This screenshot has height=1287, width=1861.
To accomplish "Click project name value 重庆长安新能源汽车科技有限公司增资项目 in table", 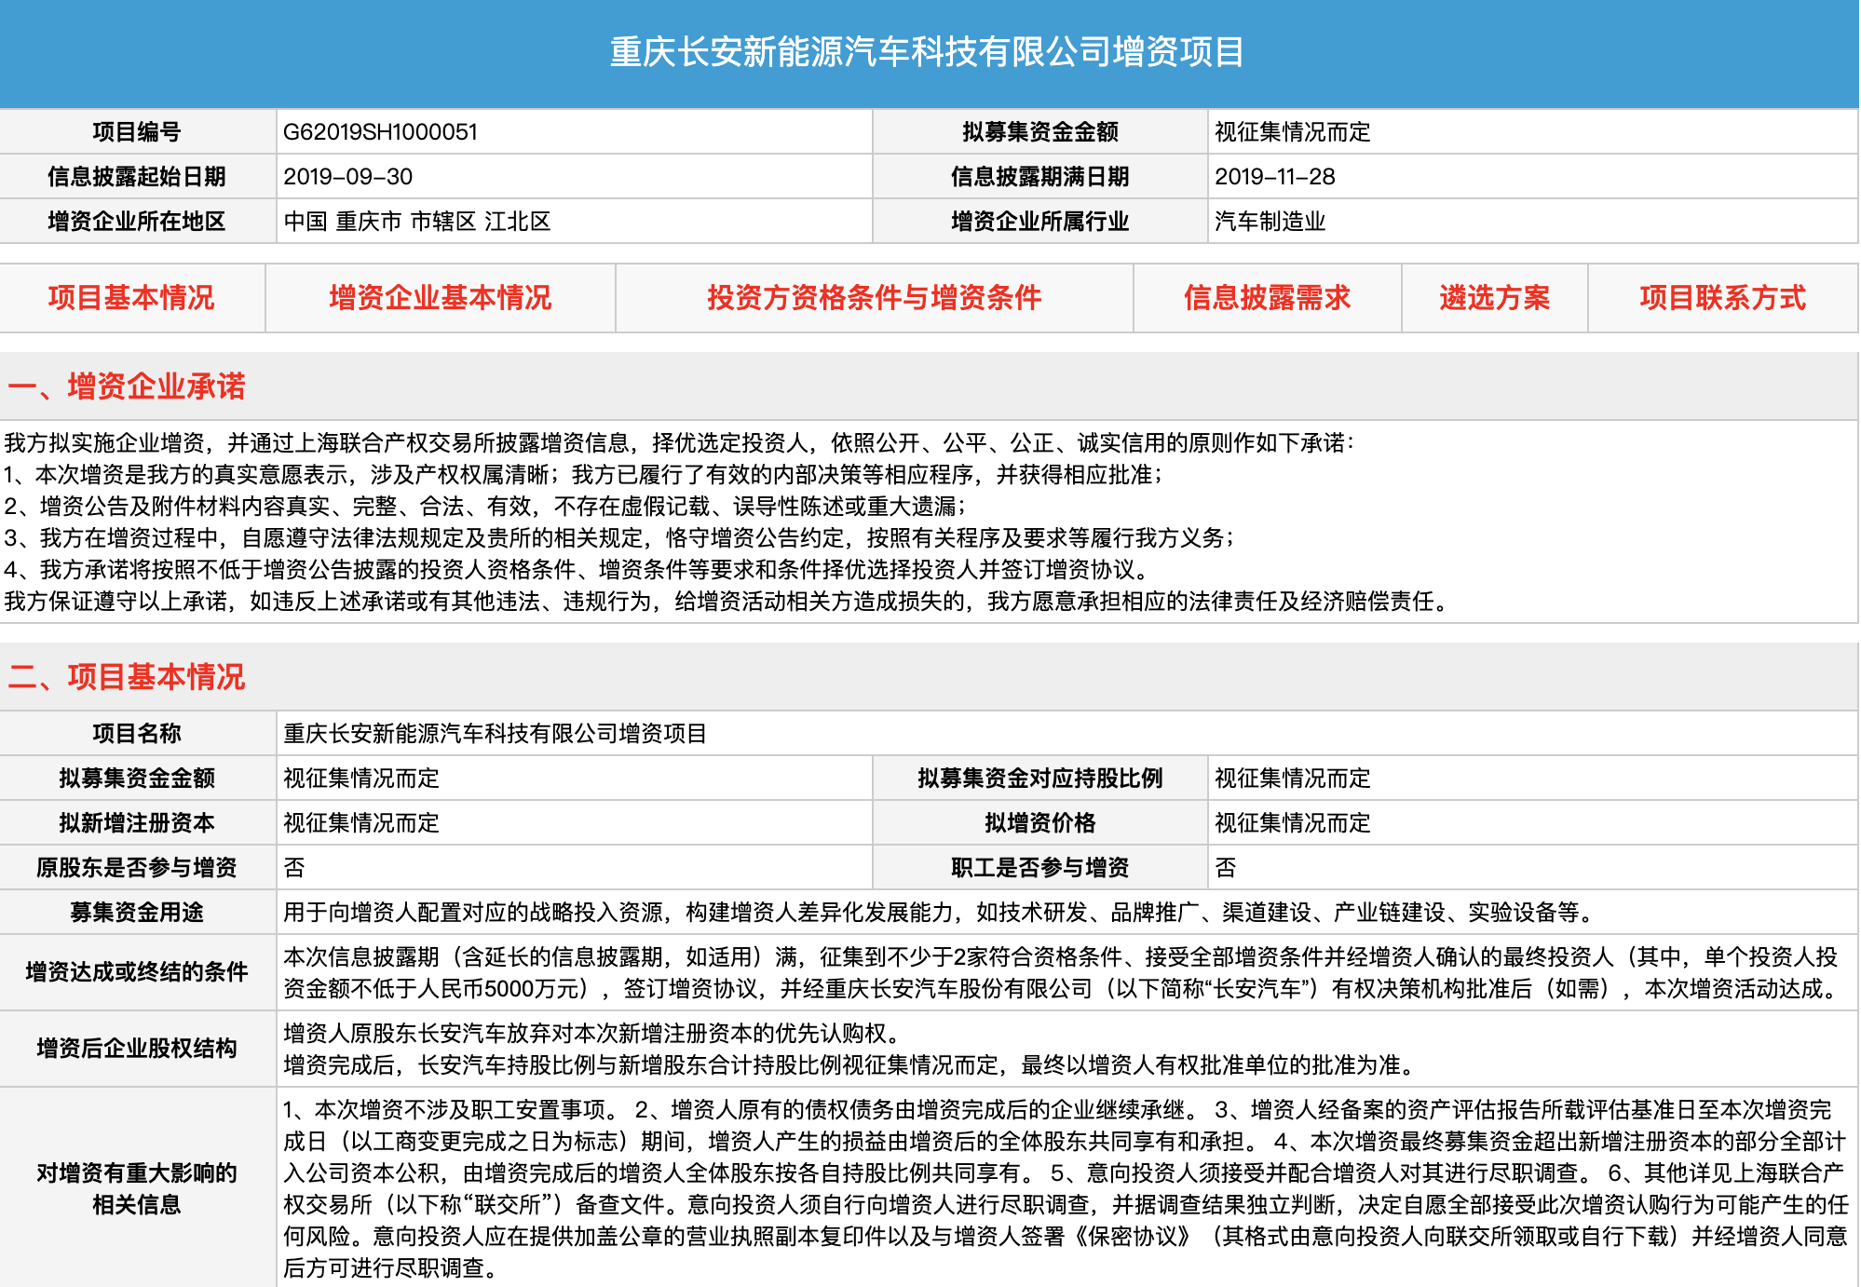I will tap(496, 734).
